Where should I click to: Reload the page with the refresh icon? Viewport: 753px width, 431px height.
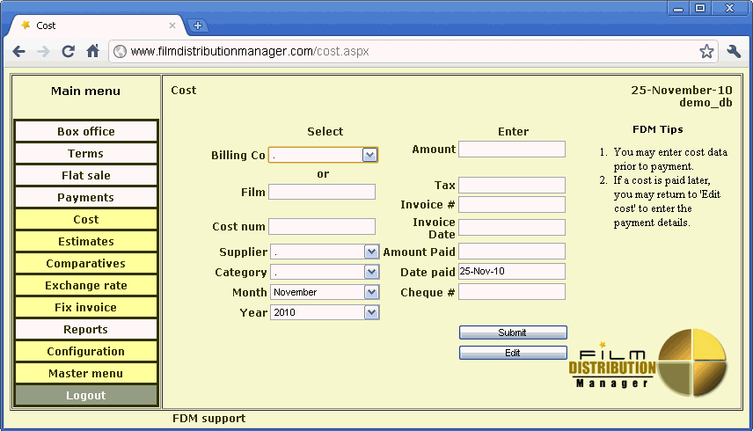68,52
